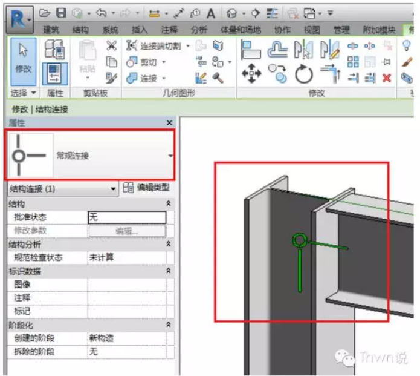Open the 注释 ribbon tab
The image size is (420, 376).
(169, 30)
